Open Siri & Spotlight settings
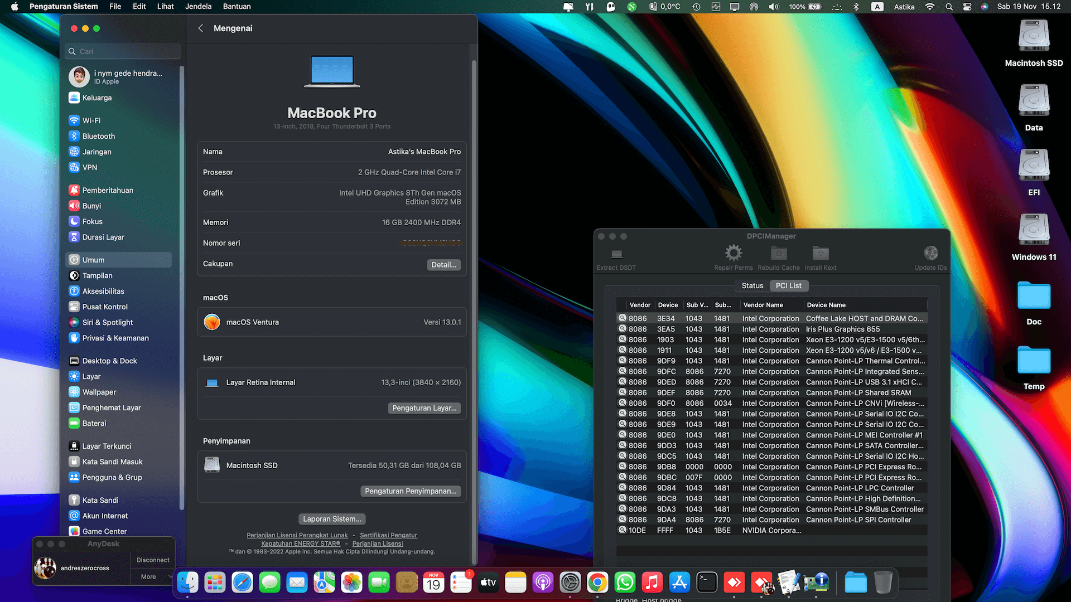The image size is (1071, 602). point(118,322)
